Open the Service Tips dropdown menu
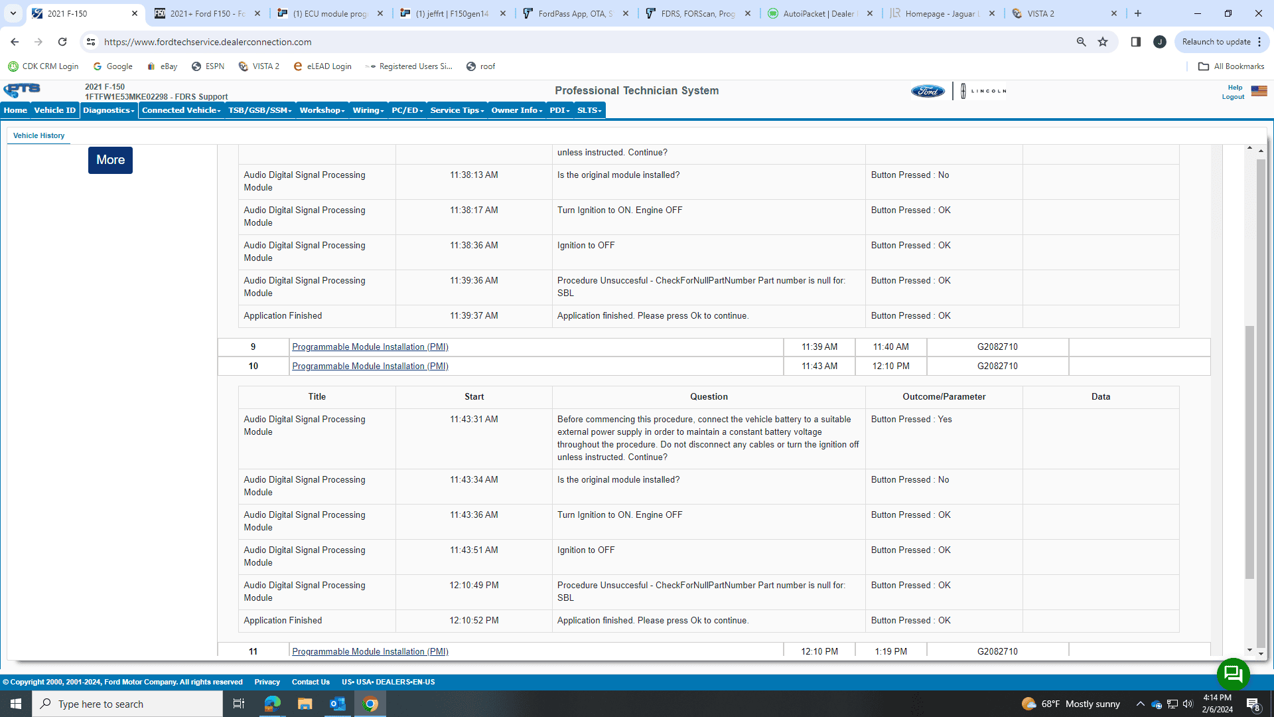Screen dimensions: 1274x717 click(x=457, y=110)
